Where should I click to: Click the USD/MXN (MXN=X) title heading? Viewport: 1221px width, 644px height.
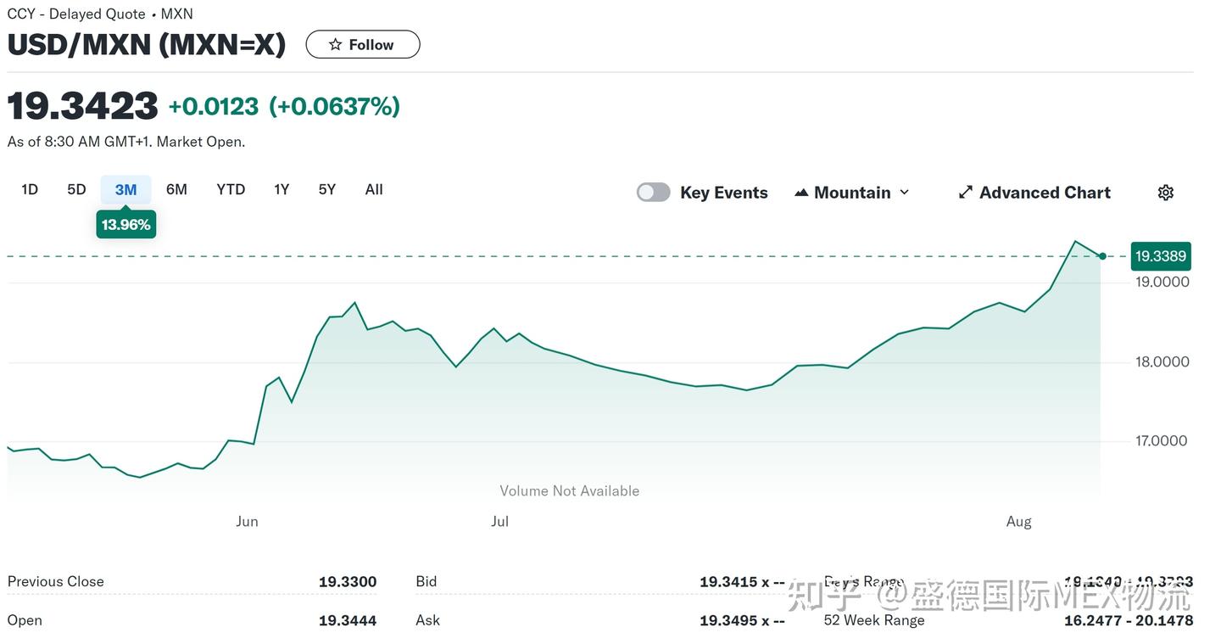pos(146,44)
